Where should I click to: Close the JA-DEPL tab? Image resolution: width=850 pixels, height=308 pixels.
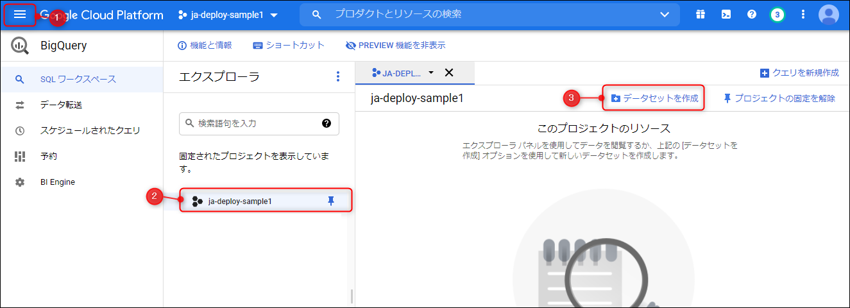[x=449, y=73]
